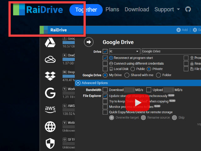Click the W: Dropbox usage bar
The image size is (201, 151).
(68, 76)
